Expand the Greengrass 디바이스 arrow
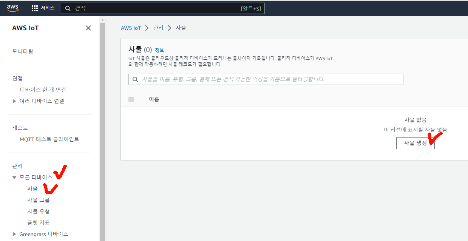The height and width of the screenshot is (241, 468). pyautogui.click(x=14, y=234)
